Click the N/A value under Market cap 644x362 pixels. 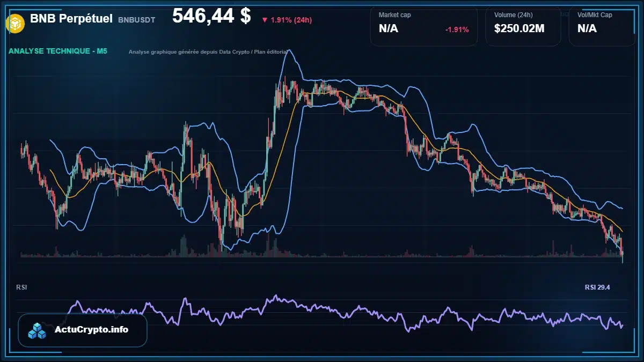[x=389, y=28]
